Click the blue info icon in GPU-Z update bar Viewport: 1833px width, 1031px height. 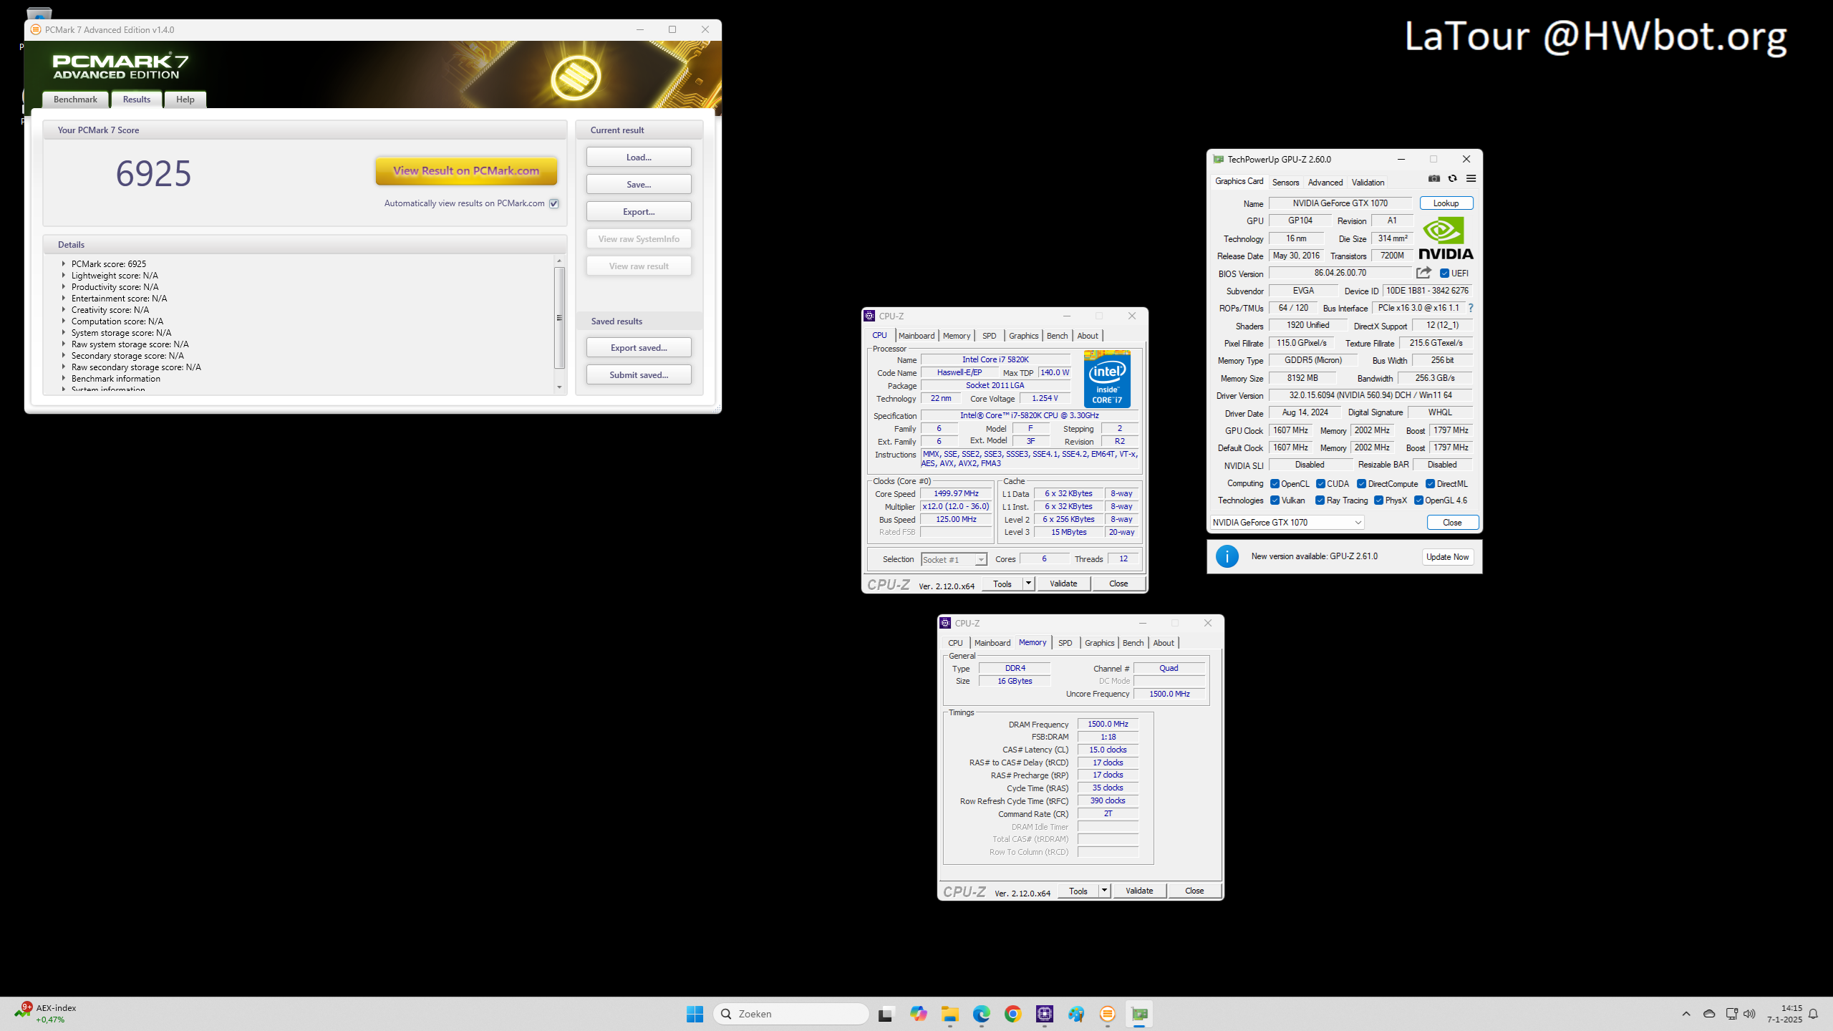coord(1227,556)
